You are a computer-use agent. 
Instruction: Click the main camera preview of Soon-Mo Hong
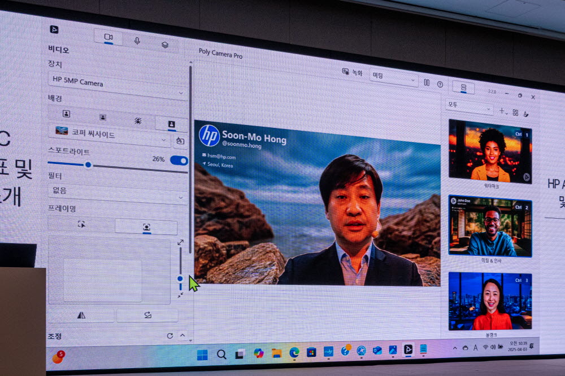tap(317, 204)
